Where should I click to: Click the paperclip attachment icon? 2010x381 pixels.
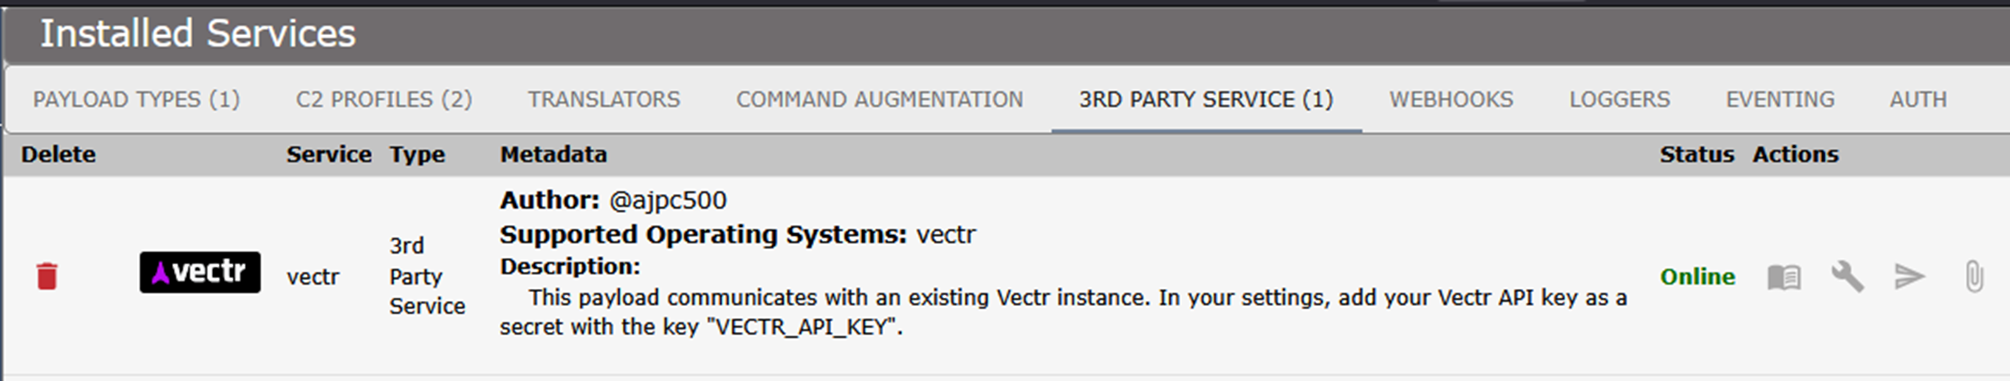[x=1973, y=277]
